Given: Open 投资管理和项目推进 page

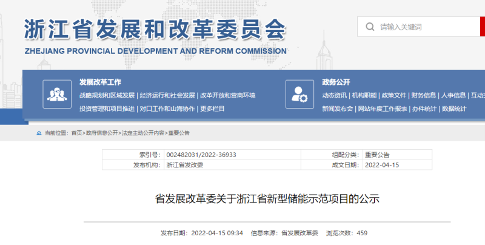Looking at the screenshot, I should [x=107, y=109].
